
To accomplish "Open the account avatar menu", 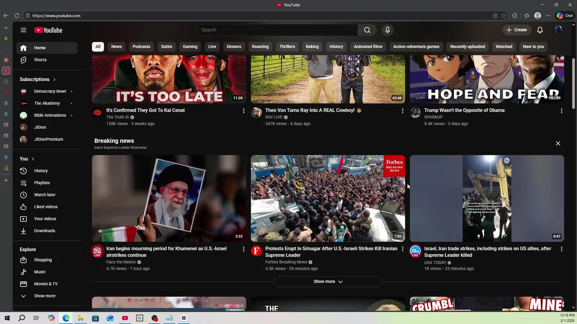I will [558, 30].
